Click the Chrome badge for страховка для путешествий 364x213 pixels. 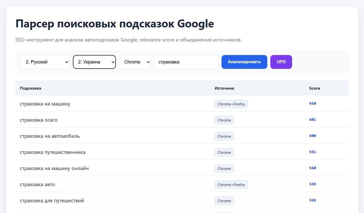click(224, 201)
